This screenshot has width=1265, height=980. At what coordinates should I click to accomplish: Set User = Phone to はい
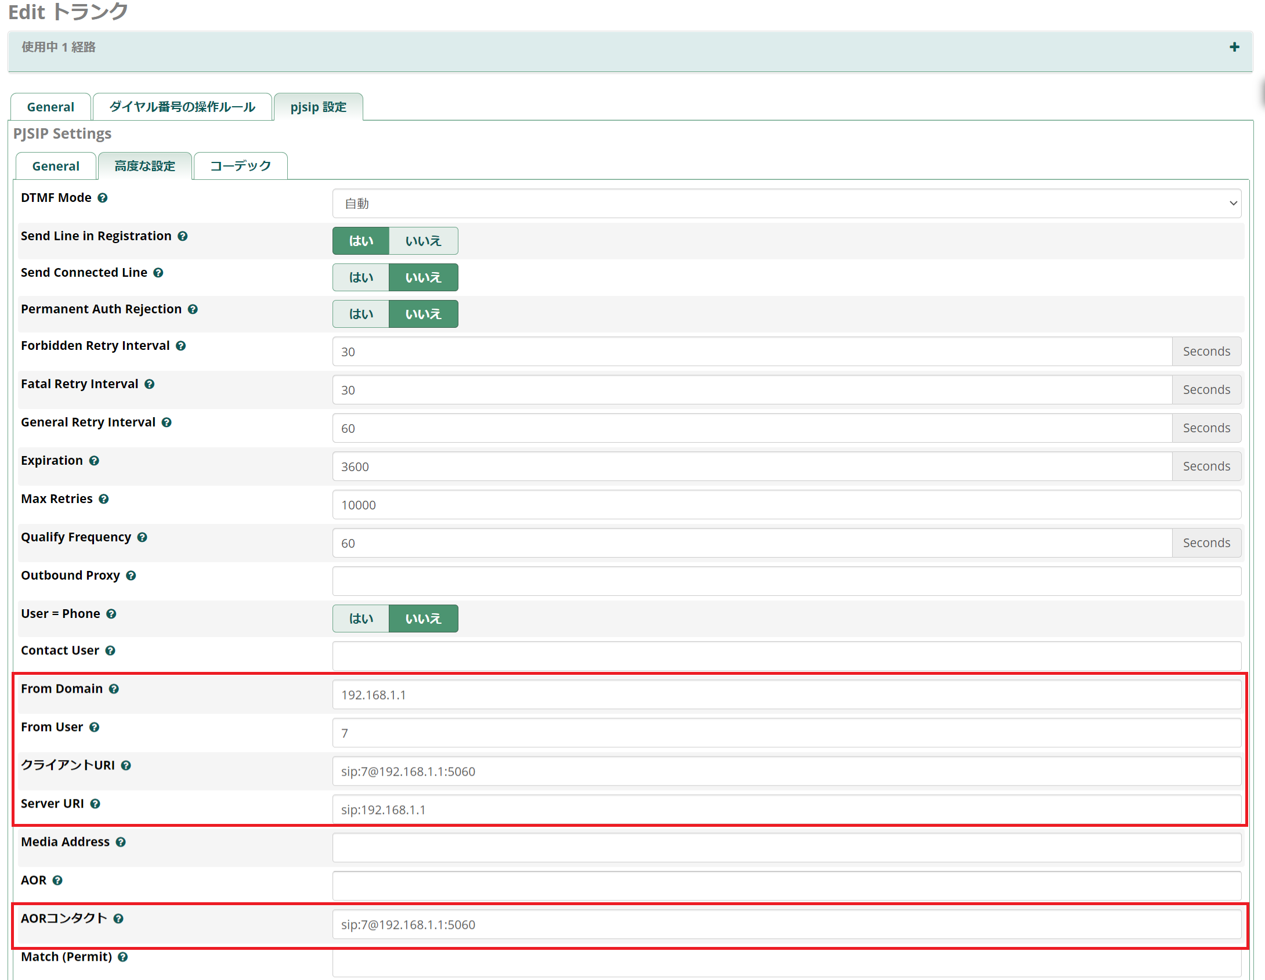pos(360,619)
